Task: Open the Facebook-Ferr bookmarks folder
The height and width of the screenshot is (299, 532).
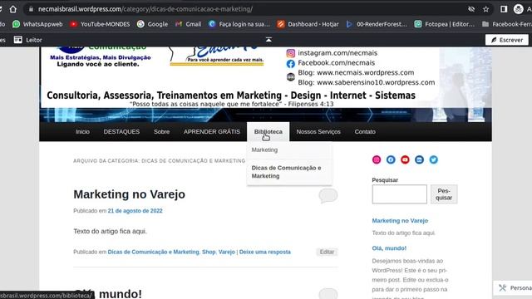Action: click(x=507, y=24)
